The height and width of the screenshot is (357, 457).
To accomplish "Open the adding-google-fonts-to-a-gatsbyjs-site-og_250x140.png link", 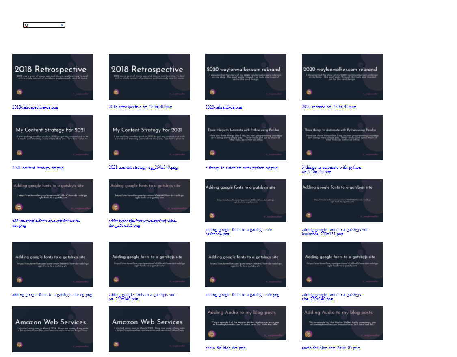I will pos(143,297).
